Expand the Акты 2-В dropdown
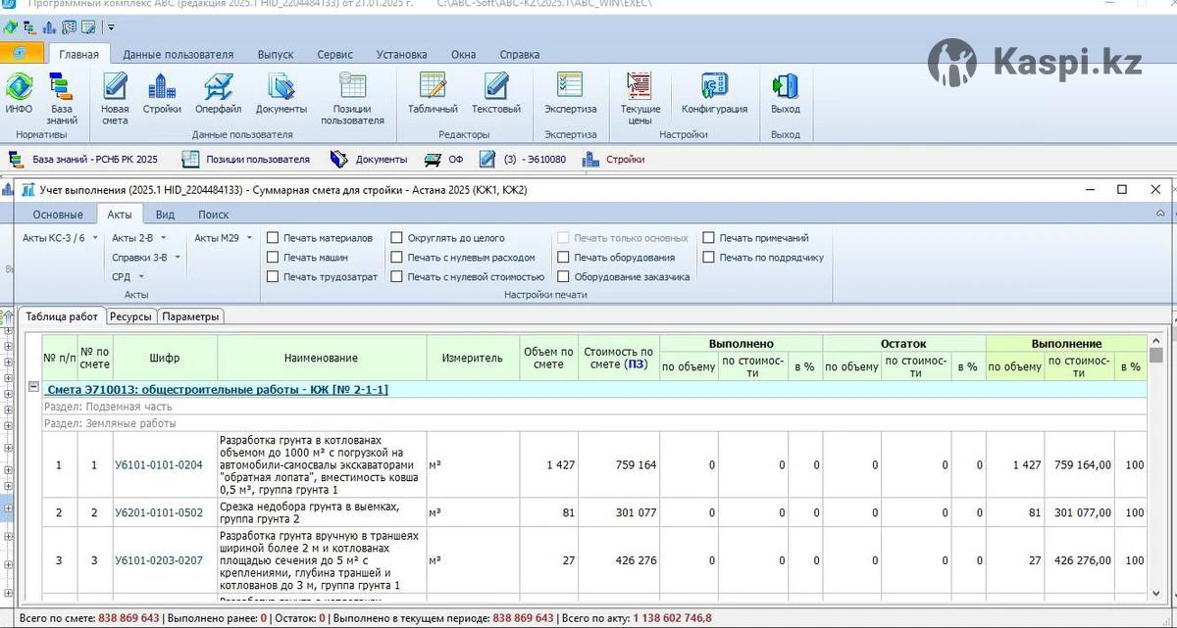 tap(138, 238)
